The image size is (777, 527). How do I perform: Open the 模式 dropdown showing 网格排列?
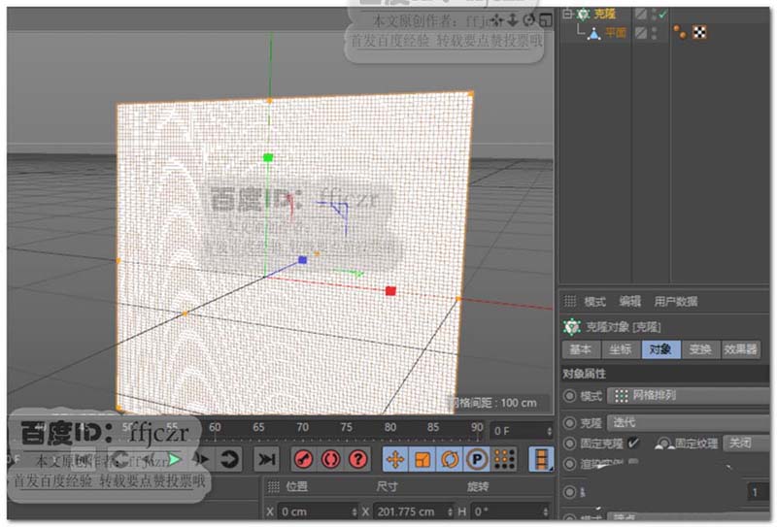pos(689,396)
